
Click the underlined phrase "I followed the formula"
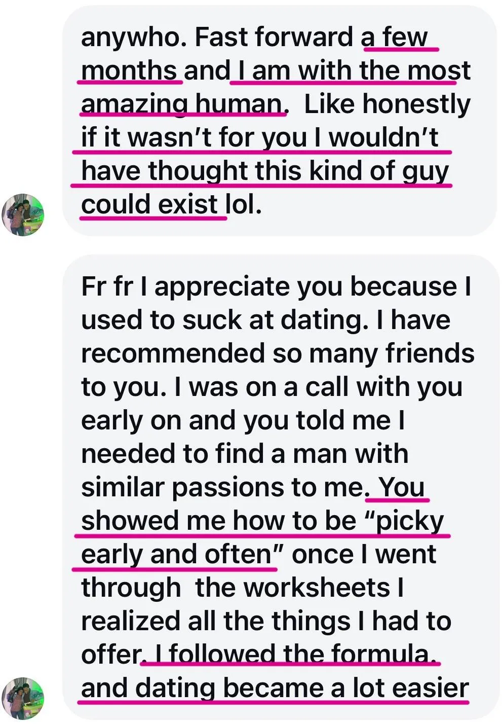(291, 654)
